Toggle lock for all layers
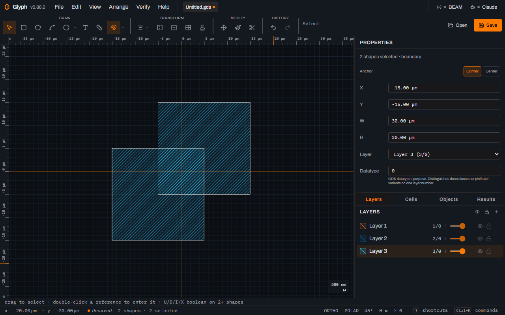Viewport: 505px width, 315px height. pos(487,212)
